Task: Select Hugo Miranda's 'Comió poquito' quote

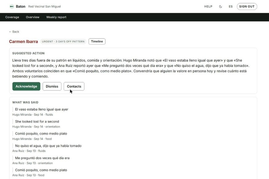Action: [x=41, y=134]
